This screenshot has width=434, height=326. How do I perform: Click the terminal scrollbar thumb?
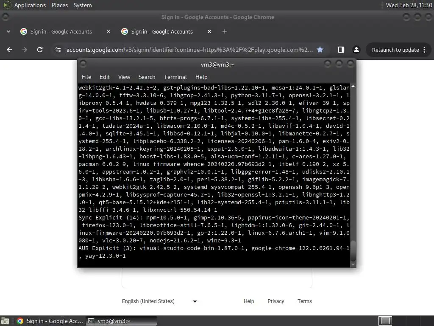[x=353, y=250]
